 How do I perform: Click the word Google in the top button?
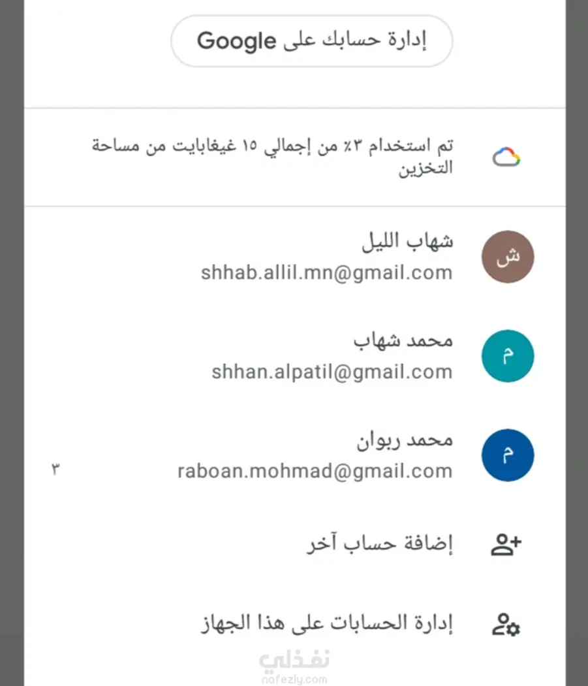coord(236,42)
